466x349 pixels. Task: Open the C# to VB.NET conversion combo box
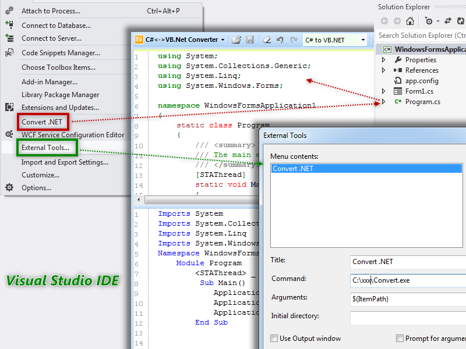[x=336, y=40]
